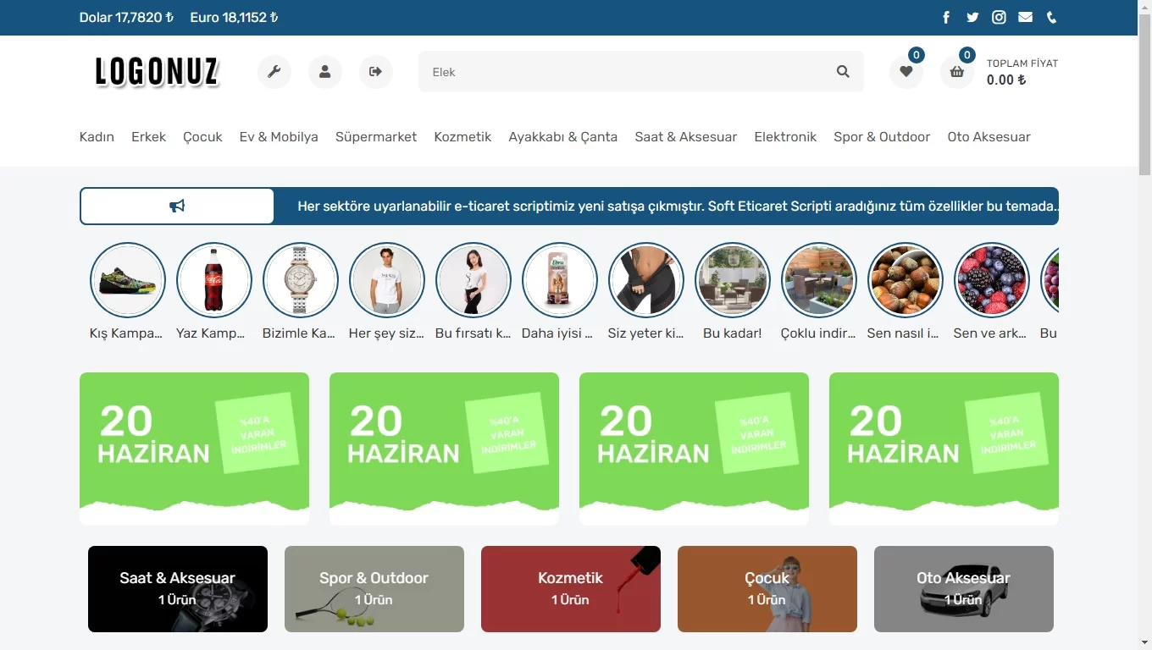Click the email envelope icon

pos(1025,17)
